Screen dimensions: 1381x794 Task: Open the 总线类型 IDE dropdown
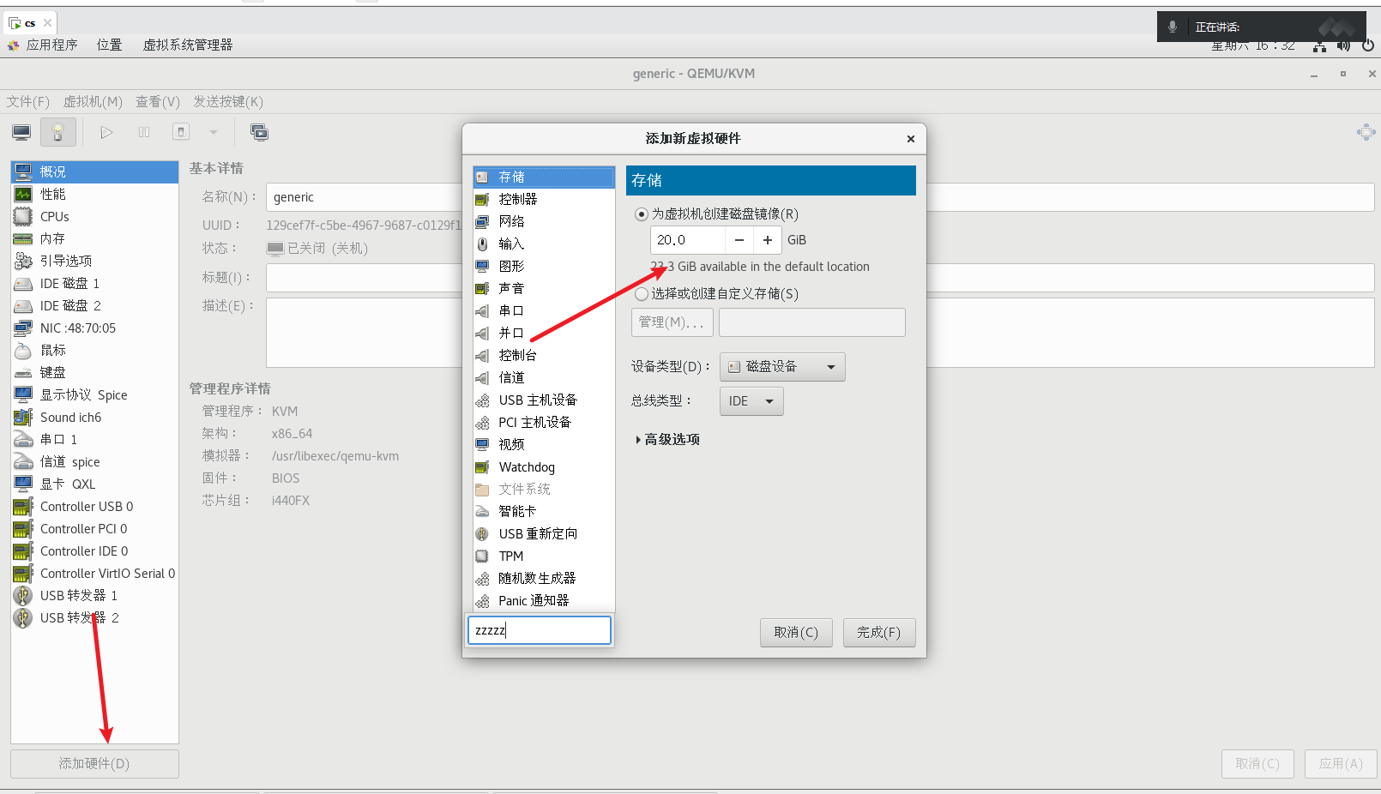751,401
